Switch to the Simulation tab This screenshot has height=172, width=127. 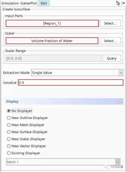click(10, 3)
